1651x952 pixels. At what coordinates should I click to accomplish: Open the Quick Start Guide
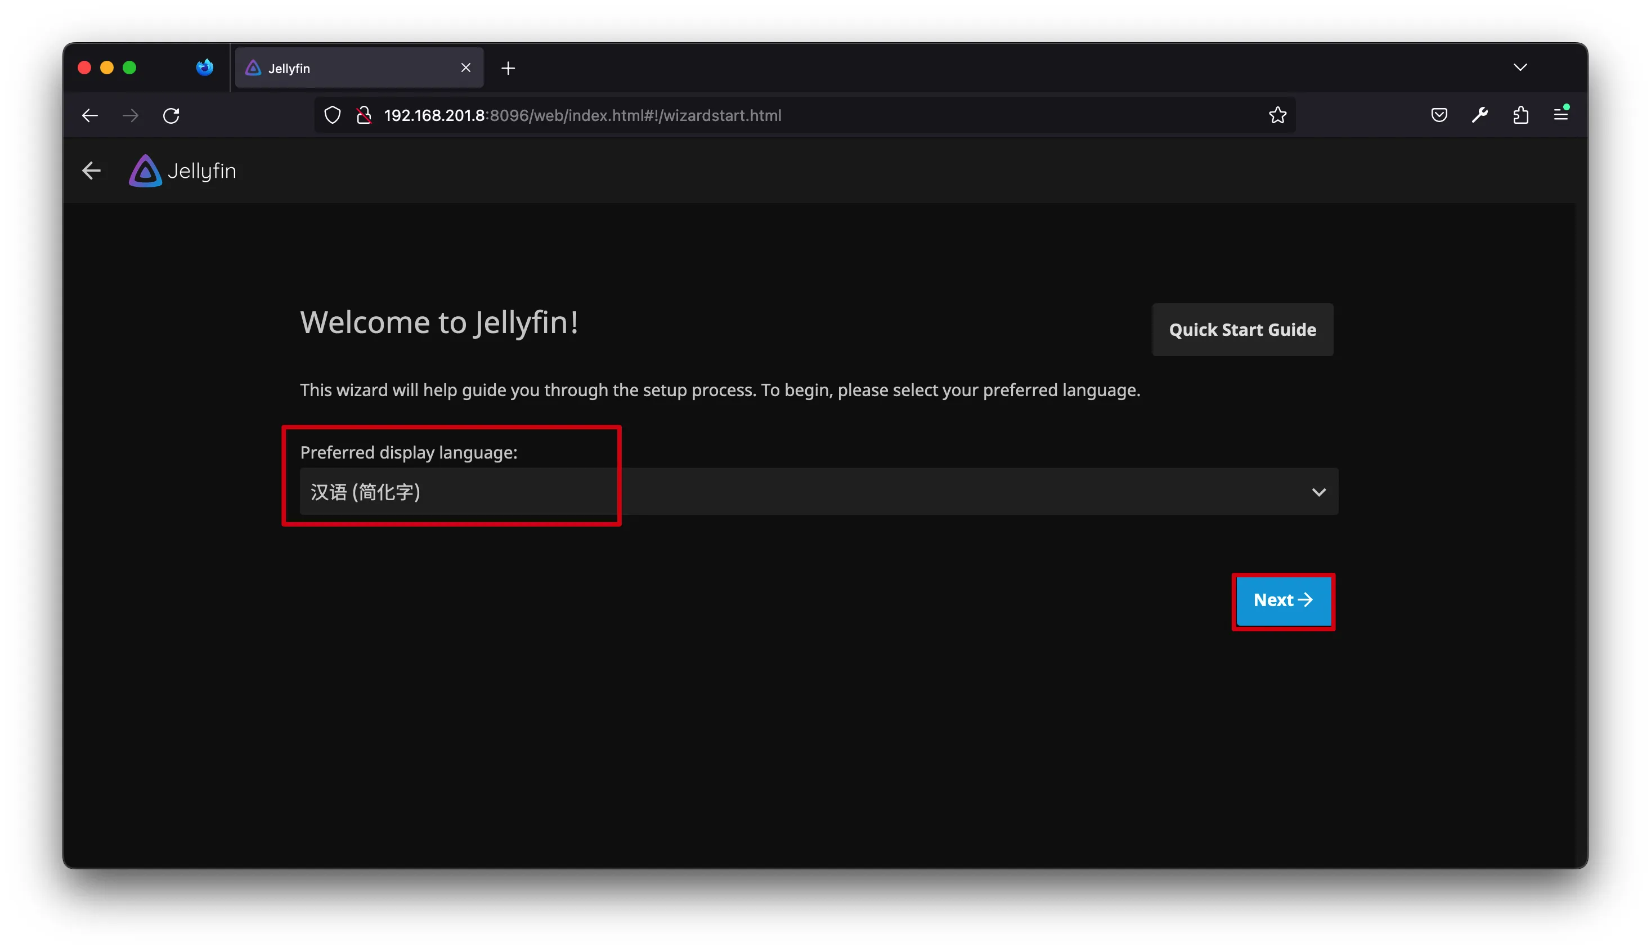tap(1242, 330)
